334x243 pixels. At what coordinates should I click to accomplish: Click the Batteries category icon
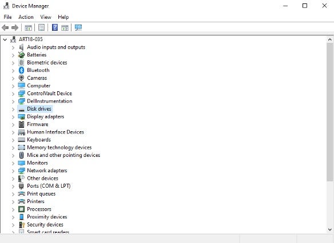pyautogui.click(x=21, y=55)
